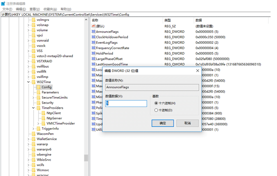Click into the 数值数据(V) input field

click(126, 103)
